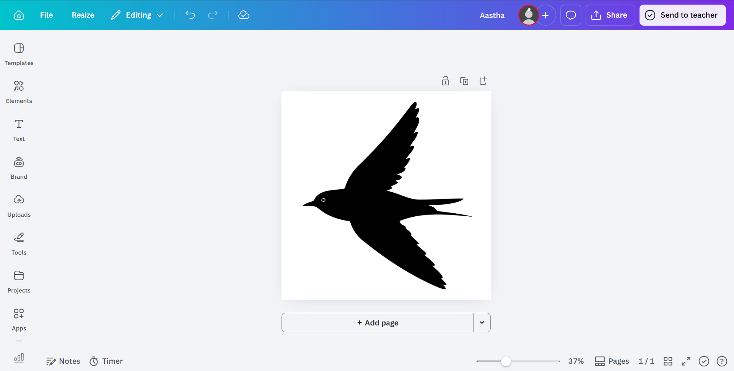Open the Brand panel
Viewport: 734px width, 371px height.
[19, 168]
